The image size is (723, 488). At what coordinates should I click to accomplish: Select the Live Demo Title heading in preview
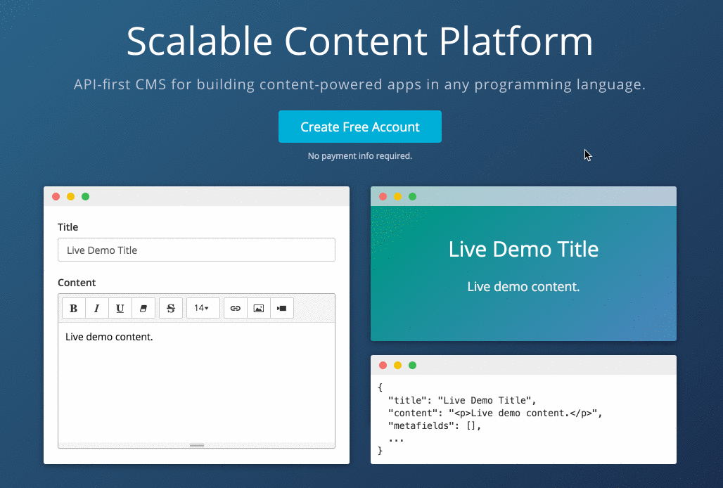523,249
